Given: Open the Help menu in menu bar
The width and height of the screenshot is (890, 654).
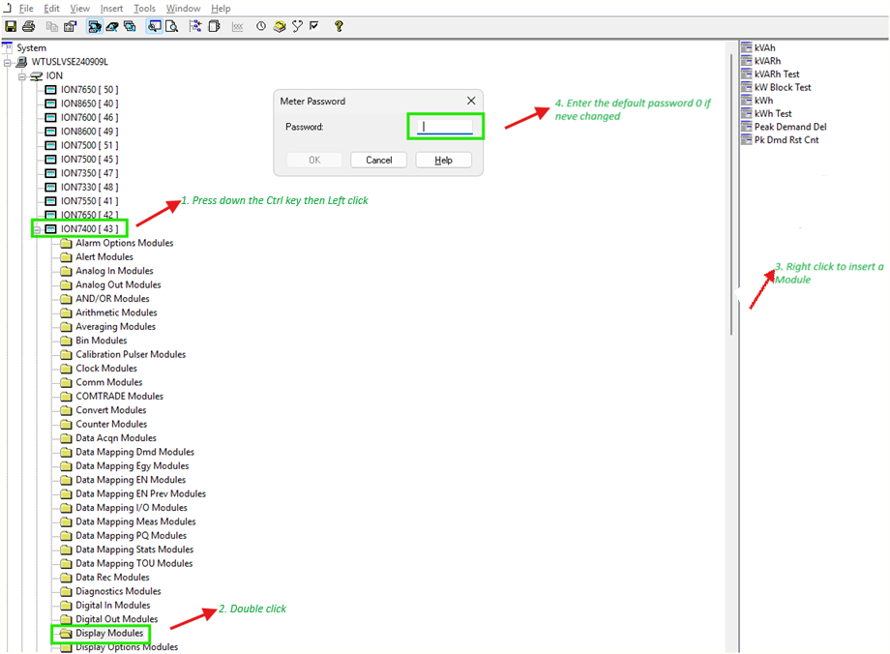Looking at the screenshot, I should click(221, 9).
